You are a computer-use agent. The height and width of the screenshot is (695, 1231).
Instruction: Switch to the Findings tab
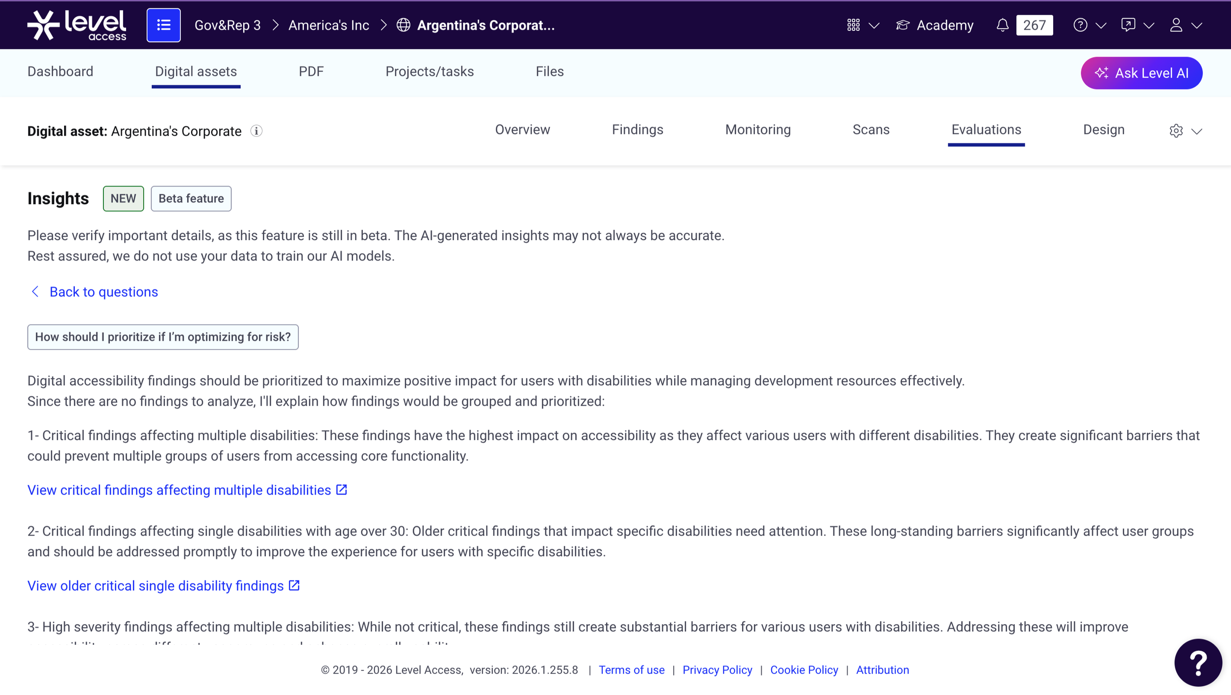637,130
